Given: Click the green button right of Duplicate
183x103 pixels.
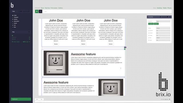Looking at the screenshot, I should tap(156, 24).
